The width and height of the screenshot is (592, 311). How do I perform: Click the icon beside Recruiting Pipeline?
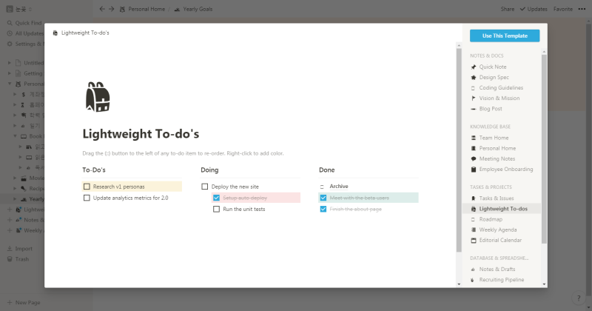tap(474, 280)
